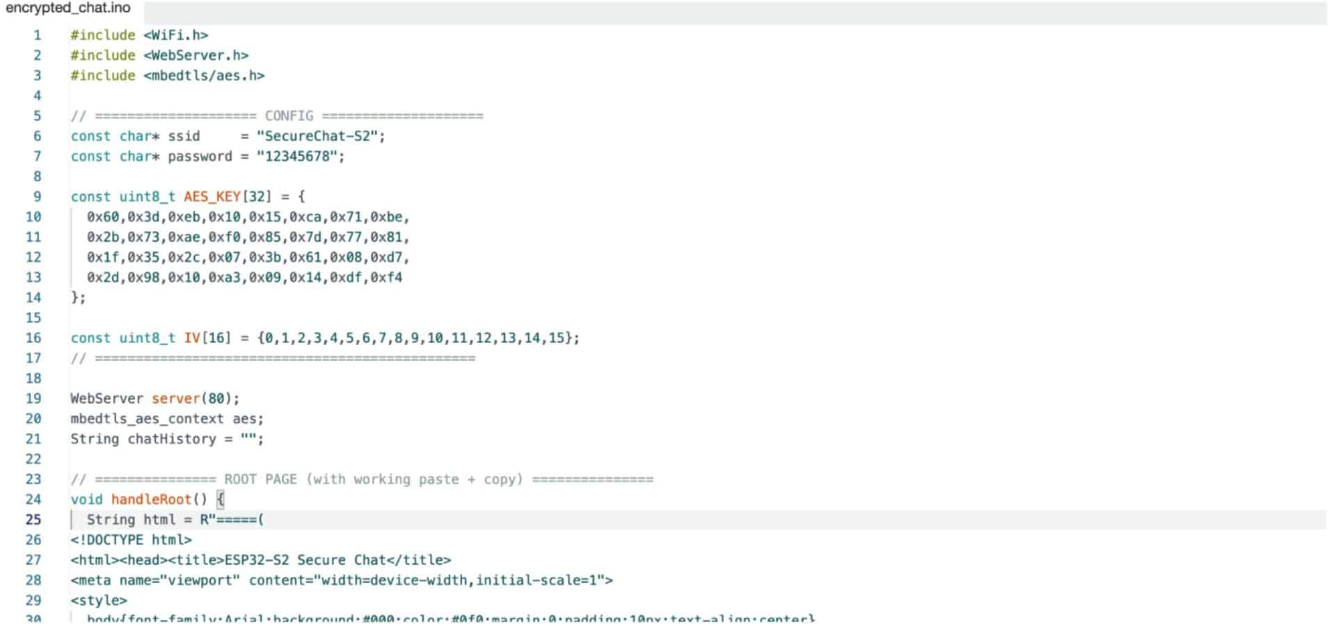The height and width of the screenshot is (627, 1336).
Task: Click the String chatHistory line
Action: point(167,439)
